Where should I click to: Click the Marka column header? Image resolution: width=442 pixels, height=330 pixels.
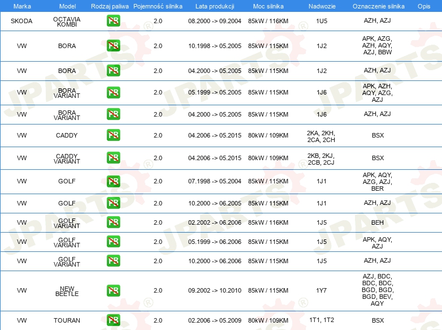pos(22,6)
